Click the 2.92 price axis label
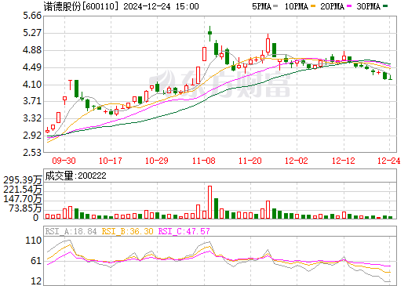Screen dimensions: 408x286 tap(32, 136)
